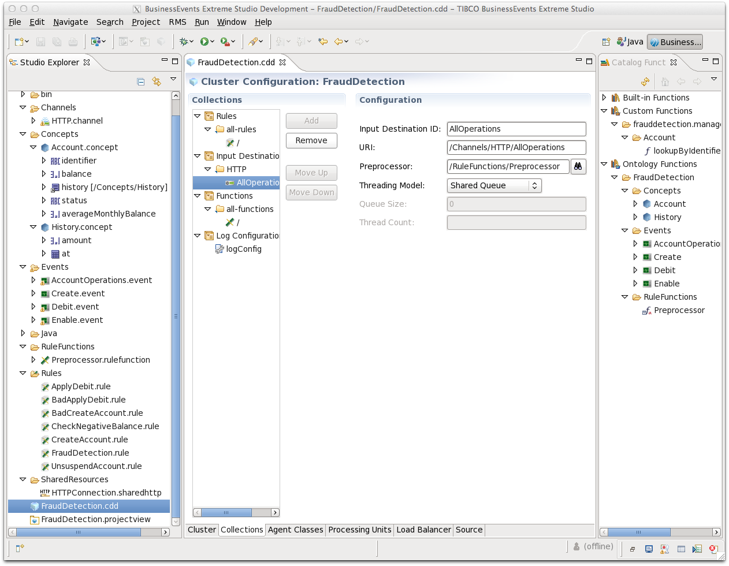729x566 pixels.
Task: Toggle Link with Editor in Studio Explorer
Action: (x=157, y=81)
